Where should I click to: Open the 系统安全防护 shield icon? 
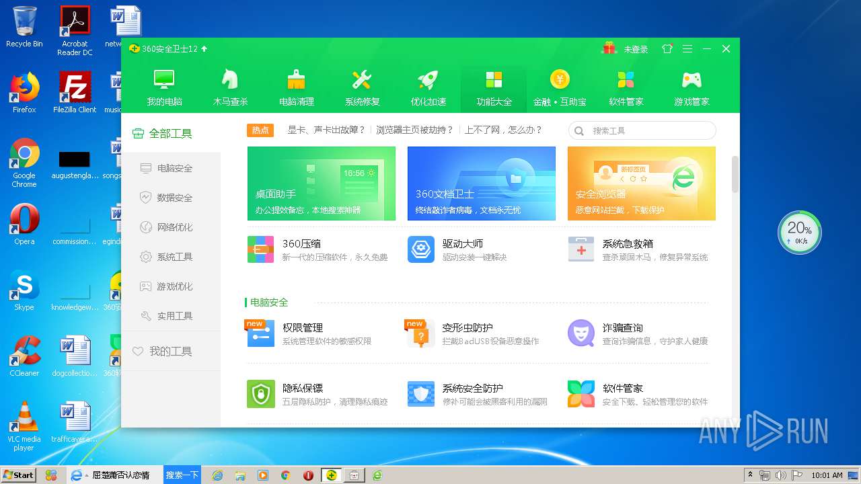pyautogui.click(x=421, y=394)
